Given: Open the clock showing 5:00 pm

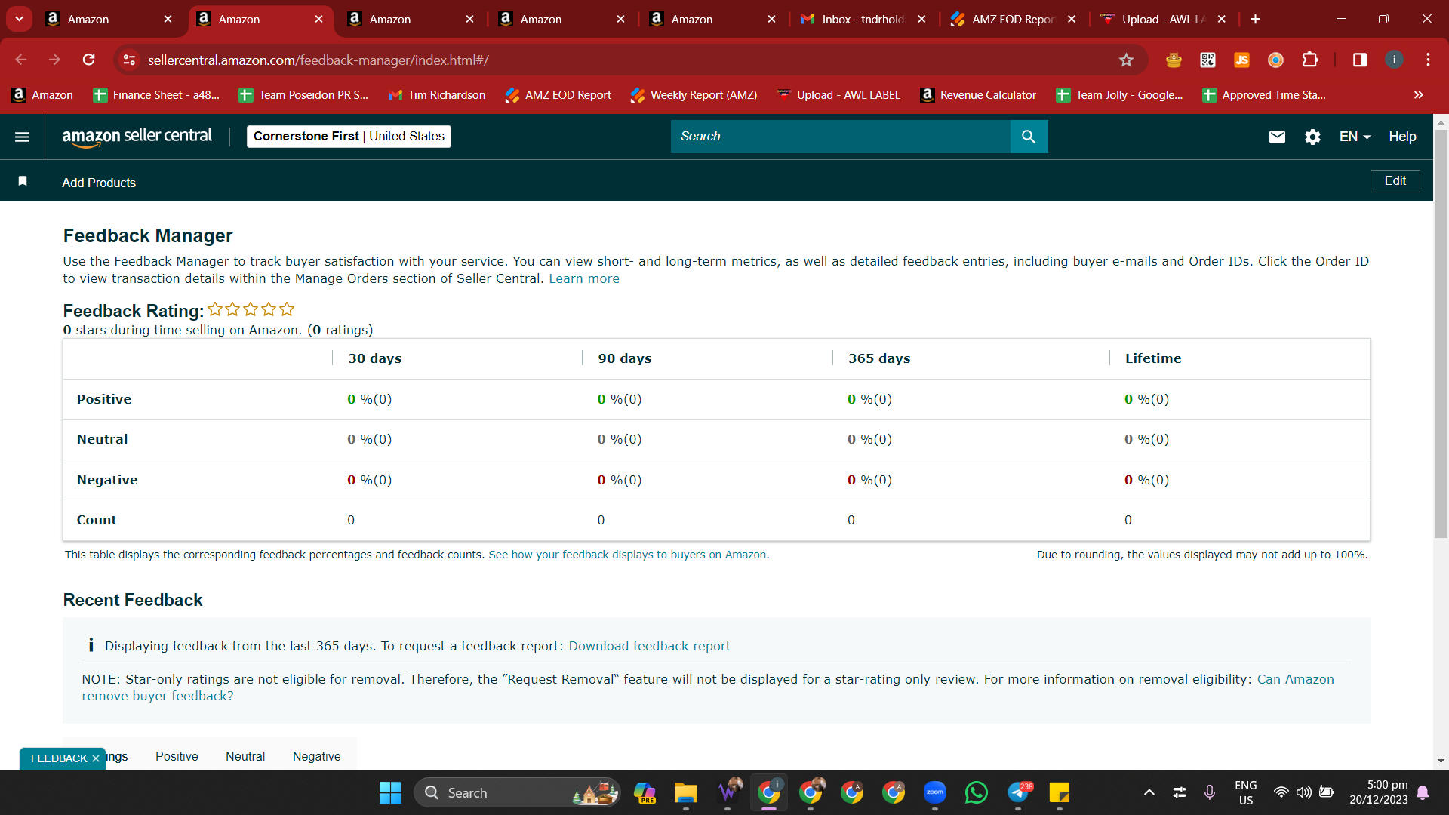Looking at the screenshot, I should (x=1379, y=792).
